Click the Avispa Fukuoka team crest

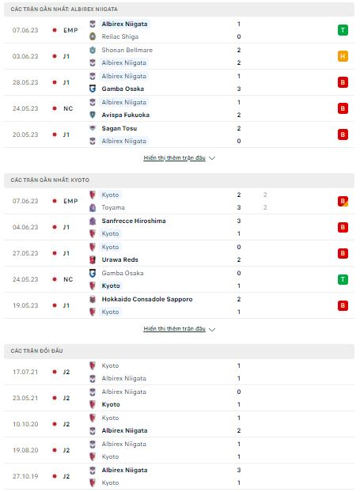(93, 115)
